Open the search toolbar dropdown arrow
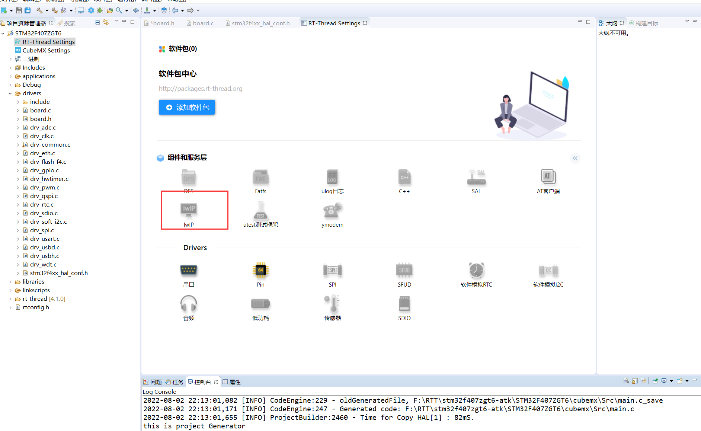 [127, 10]
